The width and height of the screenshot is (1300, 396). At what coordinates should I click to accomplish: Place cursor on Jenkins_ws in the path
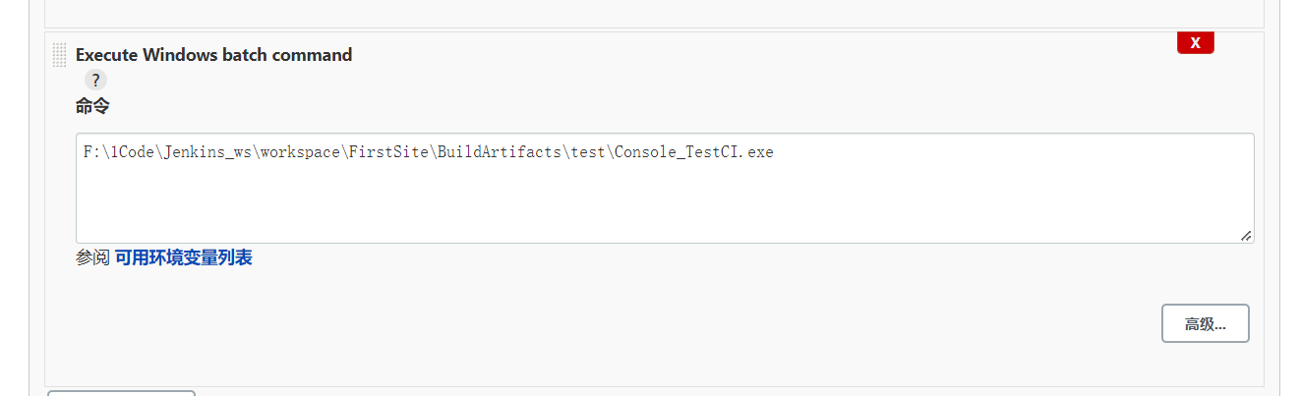211,153
